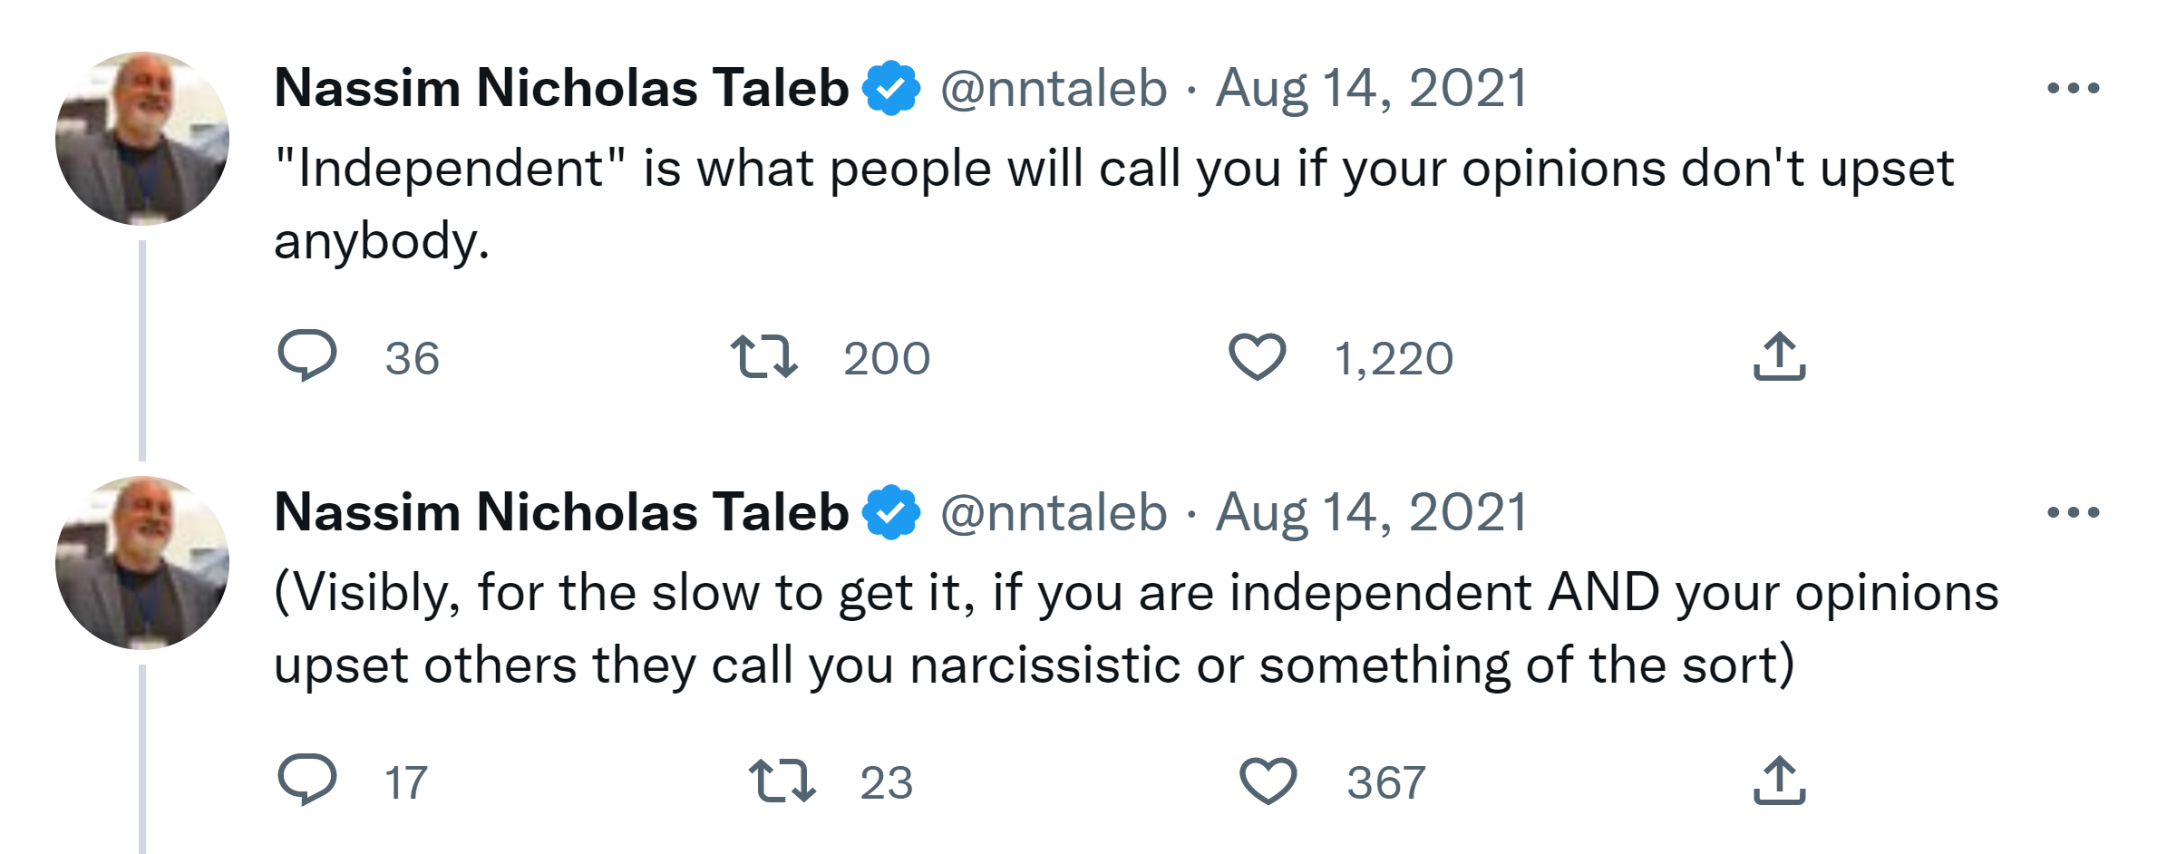Open profile picture on first tweet
The image size is (2157, 854).
click(x=142, y=139)
